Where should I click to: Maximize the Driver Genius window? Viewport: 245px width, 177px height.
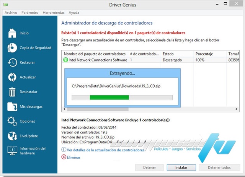click(x=225, y=3)
